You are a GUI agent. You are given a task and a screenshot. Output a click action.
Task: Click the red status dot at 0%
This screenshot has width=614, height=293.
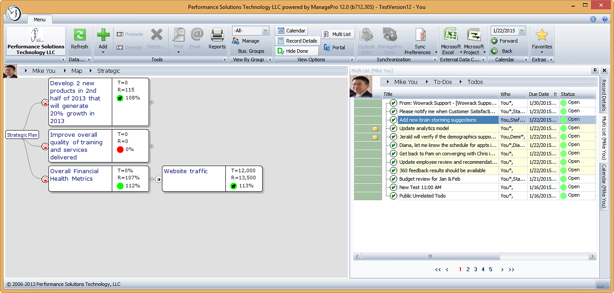pos(120,150)
